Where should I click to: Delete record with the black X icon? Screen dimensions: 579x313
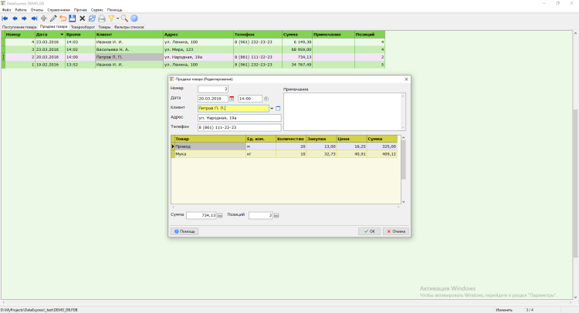coord(83,19)
